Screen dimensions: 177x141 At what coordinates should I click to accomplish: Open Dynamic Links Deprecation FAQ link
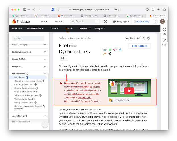(78, 99)
